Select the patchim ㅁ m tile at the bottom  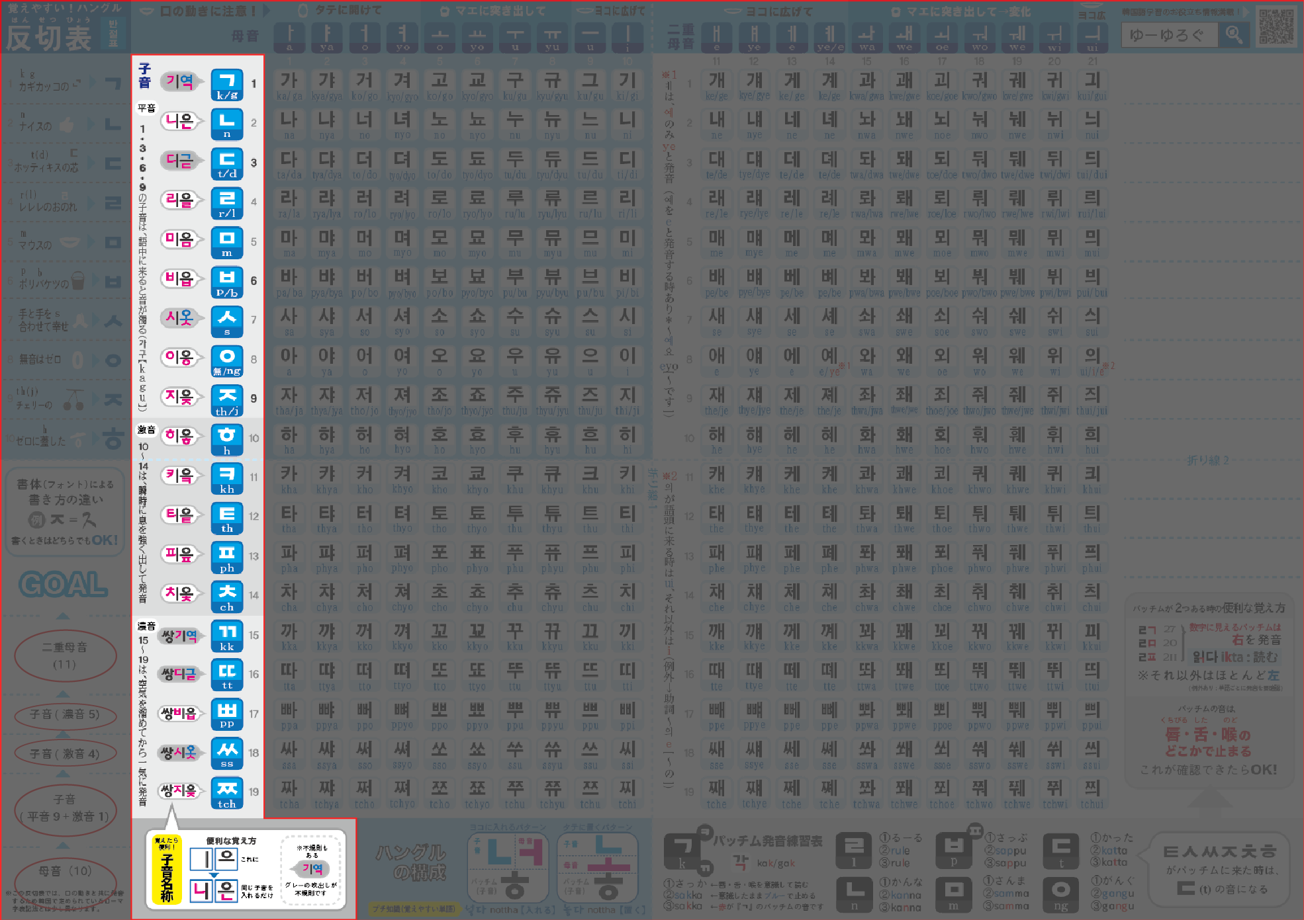pos(954,894)
